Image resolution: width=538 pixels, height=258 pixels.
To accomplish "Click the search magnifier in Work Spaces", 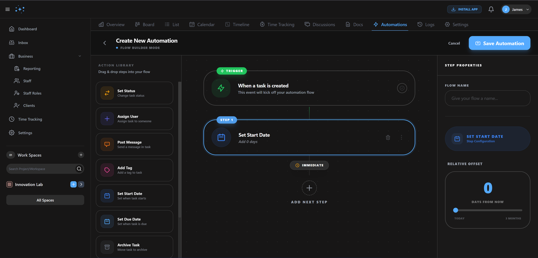I will coord(79,169).
